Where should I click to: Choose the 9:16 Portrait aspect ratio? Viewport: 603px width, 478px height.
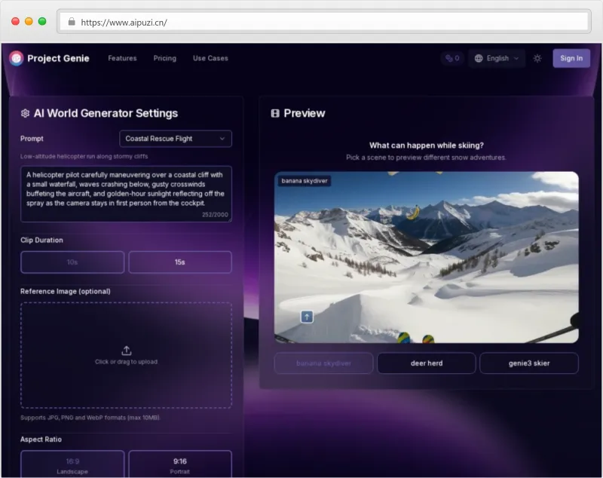coord(180,464)
